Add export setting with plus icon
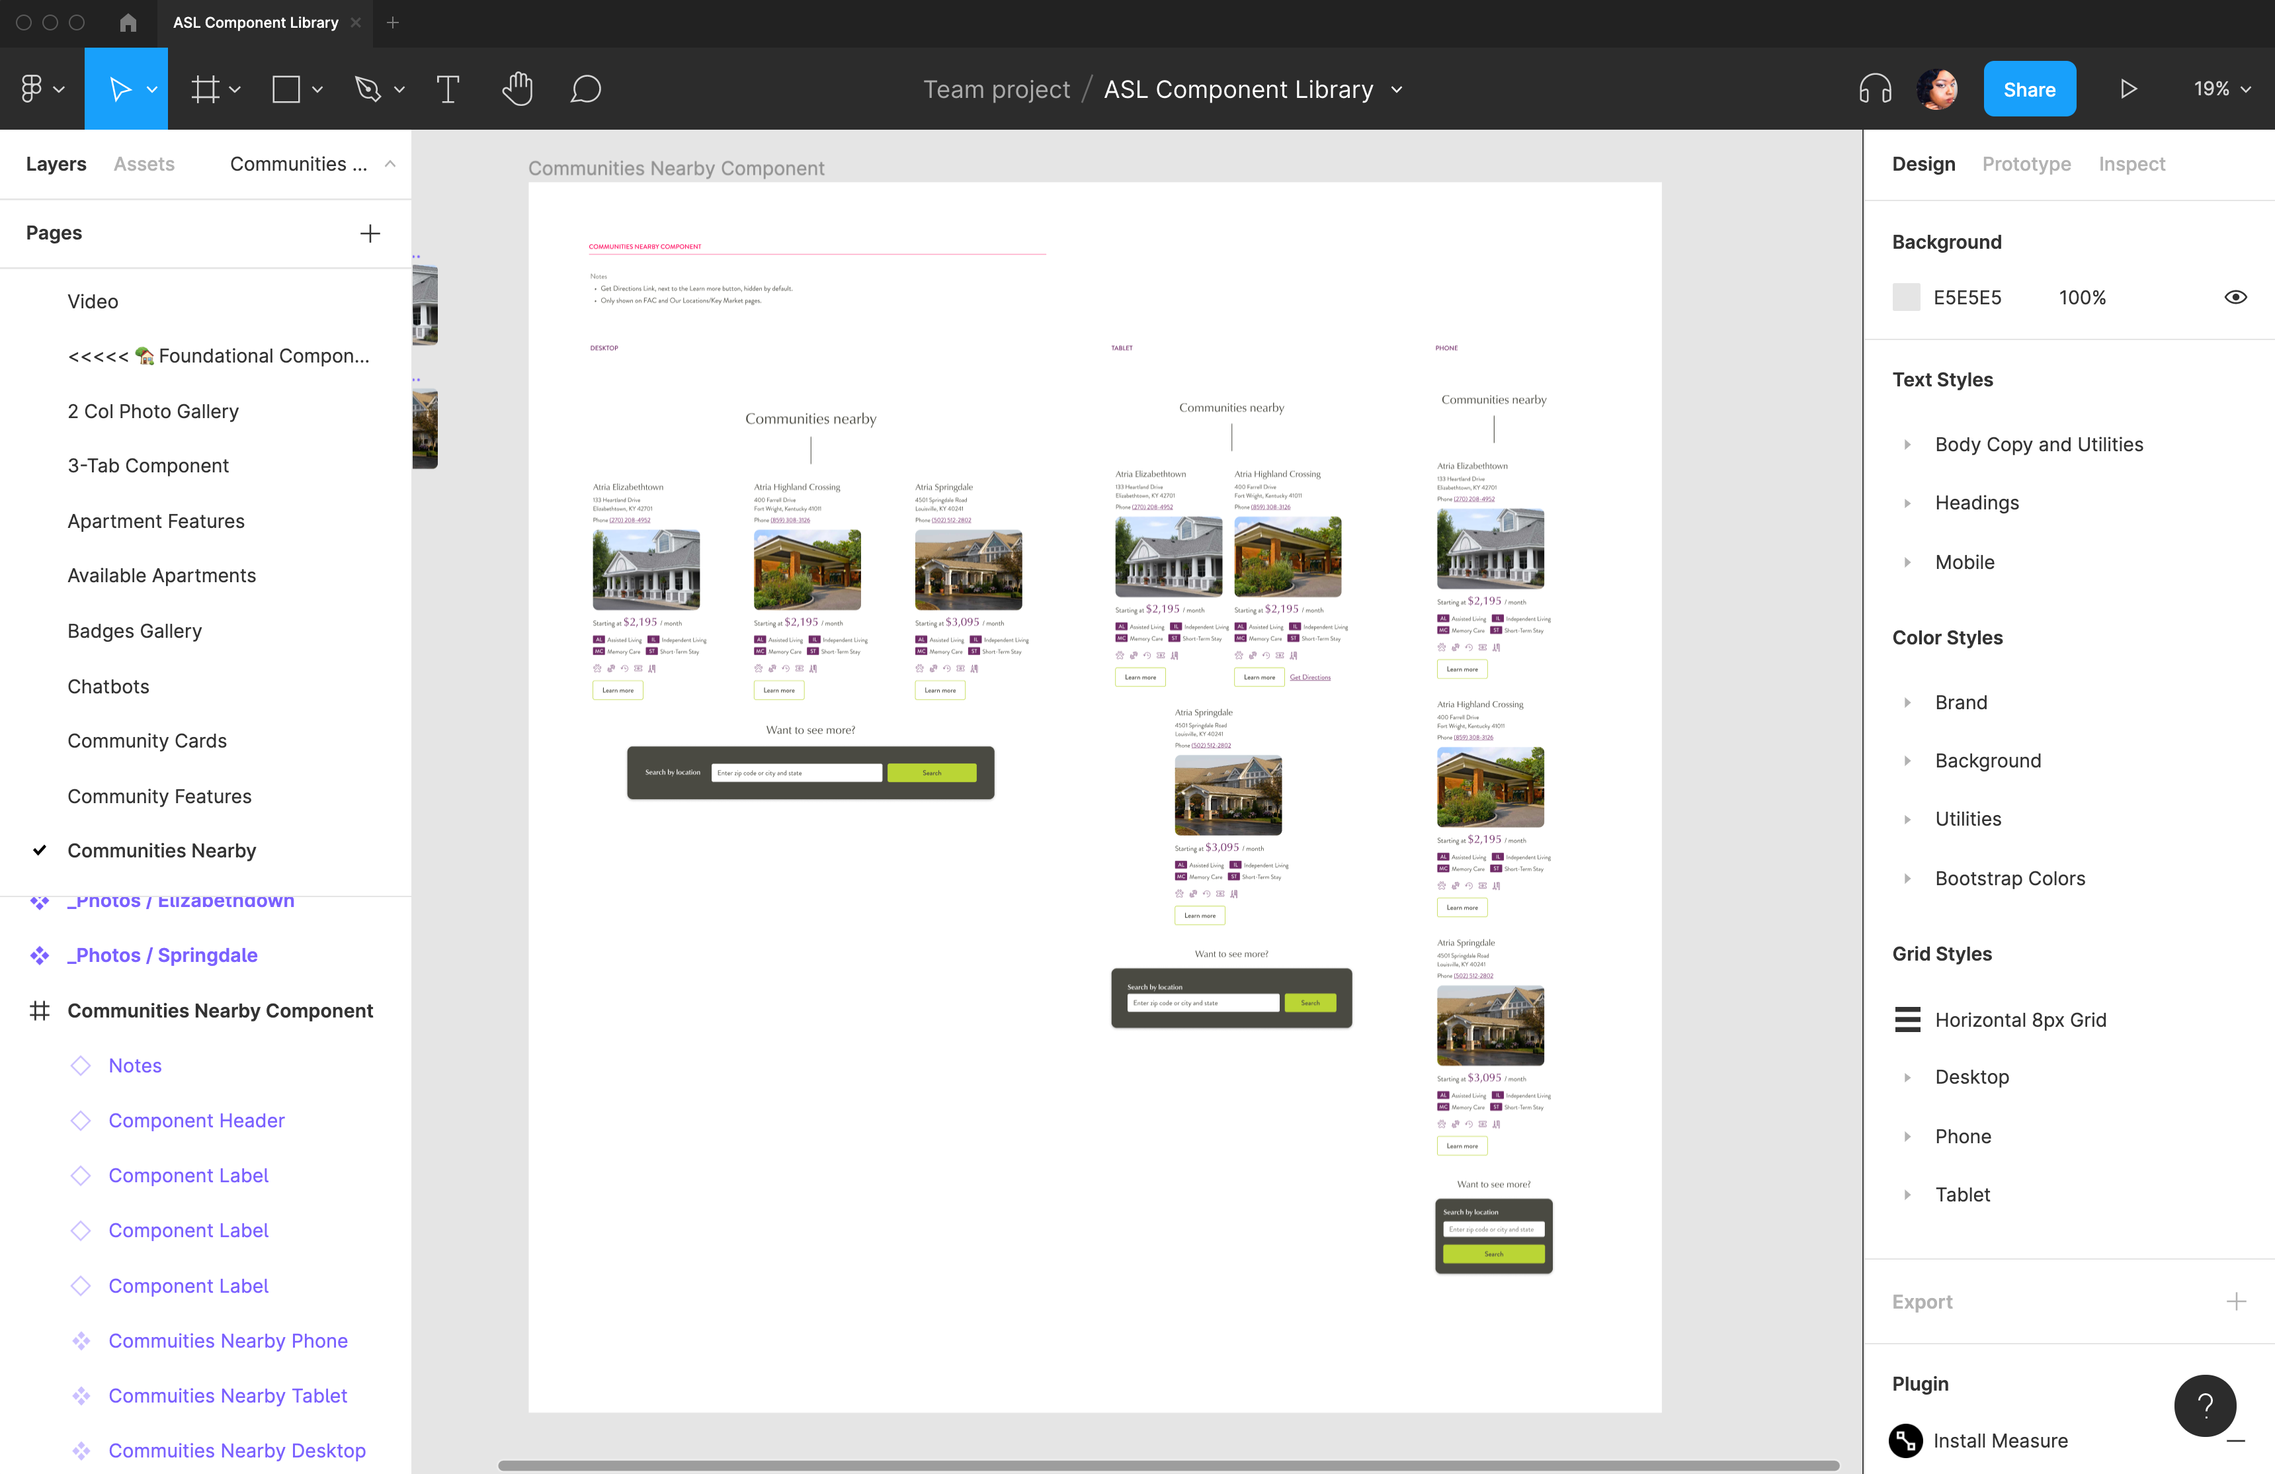 tap(2236, 1301)
